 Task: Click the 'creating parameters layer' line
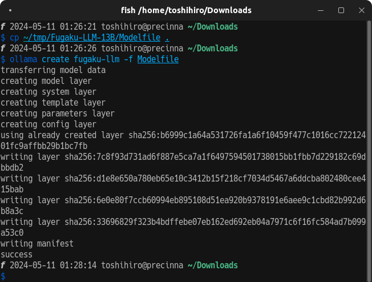[x=58, y=114]
